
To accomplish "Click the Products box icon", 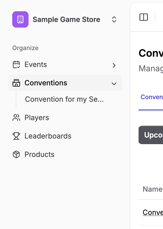I will pyautogui.click(x=16, y=154).
